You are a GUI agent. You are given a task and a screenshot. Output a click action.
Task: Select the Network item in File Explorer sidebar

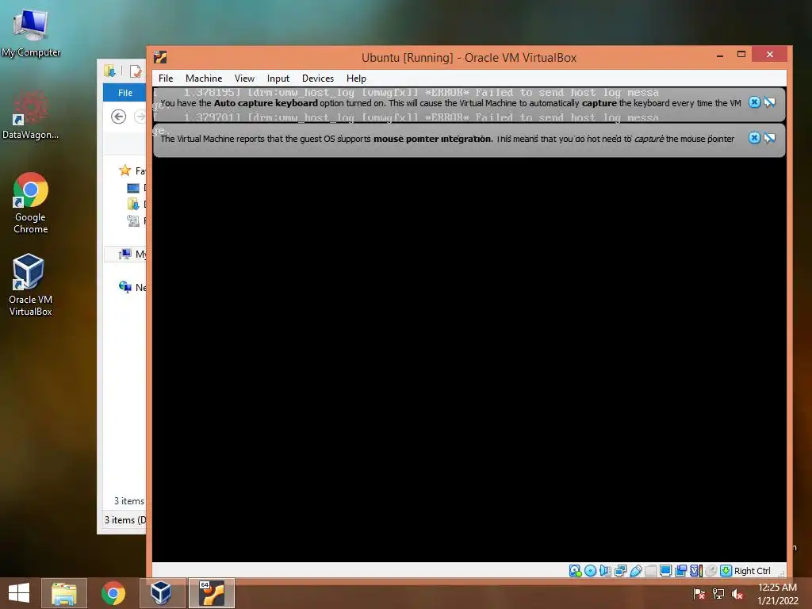132,287
